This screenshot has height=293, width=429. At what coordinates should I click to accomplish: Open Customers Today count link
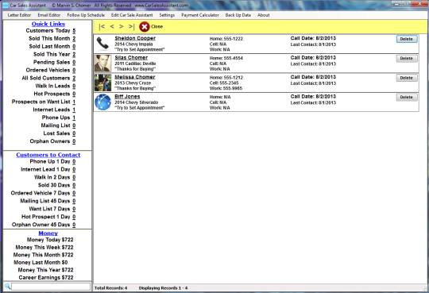click(74, 31)
